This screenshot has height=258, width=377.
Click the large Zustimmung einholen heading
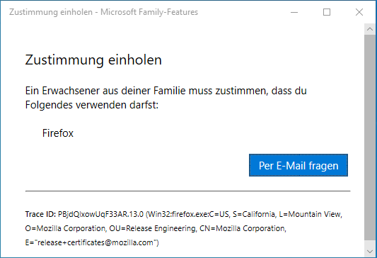click(93, 60)
